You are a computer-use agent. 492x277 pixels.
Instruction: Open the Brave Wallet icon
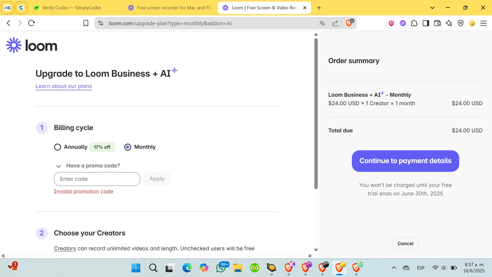click(x=437, y=23)
